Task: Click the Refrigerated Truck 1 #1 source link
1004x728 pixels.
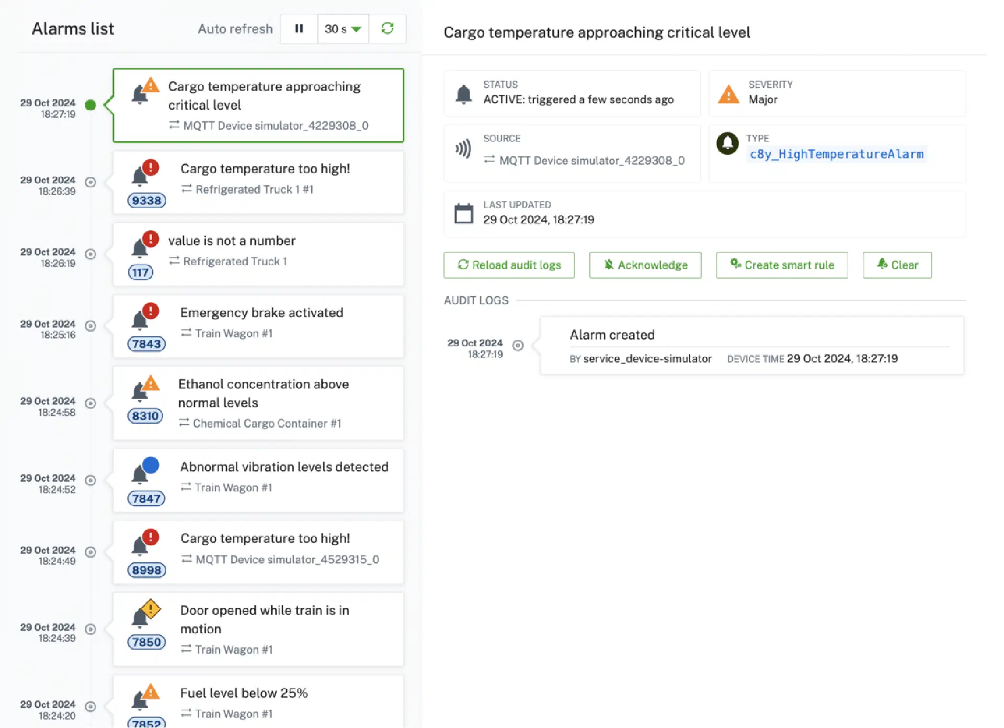Action: tap(254, 189)
